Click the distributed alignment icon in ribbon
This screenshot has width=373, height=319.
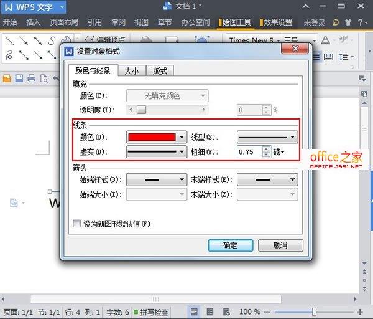(328, 57)
